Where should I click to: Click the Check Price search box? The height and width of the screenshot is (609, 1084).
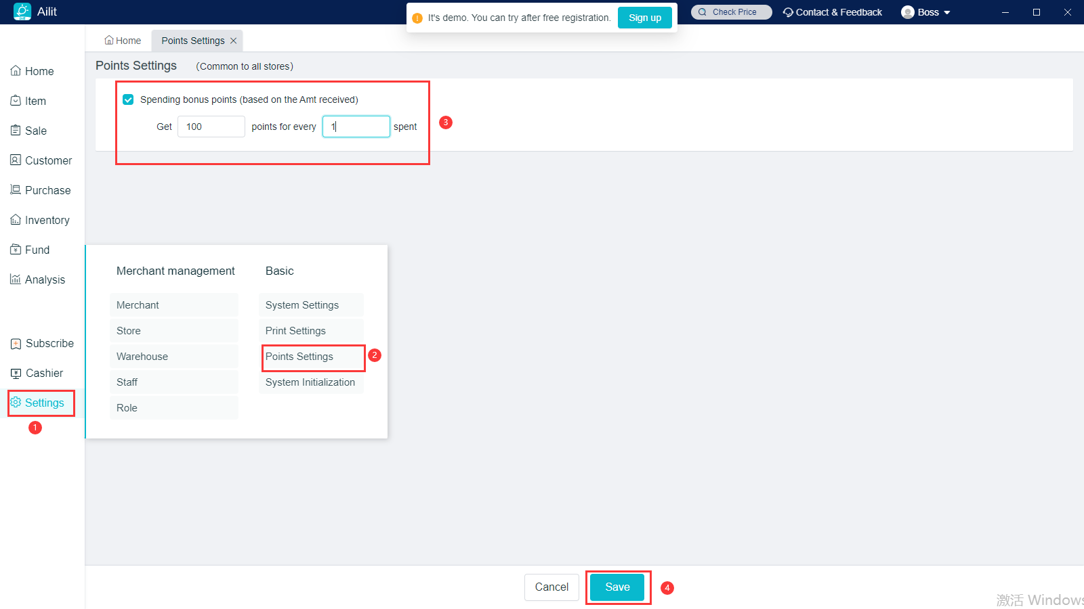(x=732, y=12)
